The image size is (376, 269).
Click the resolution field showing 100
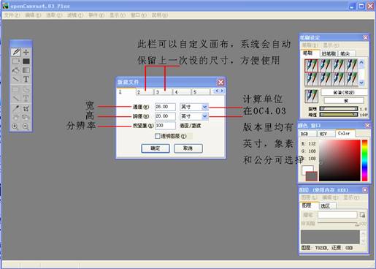click(x=165, y=126)
